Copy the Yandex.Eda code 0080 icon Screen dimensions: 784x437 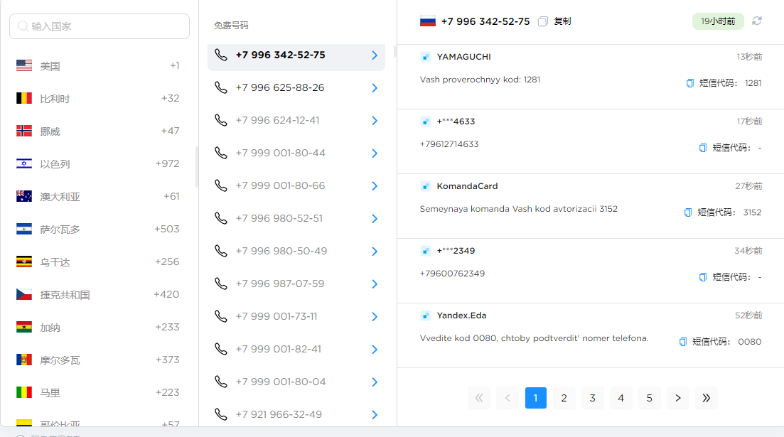point(683,342)
